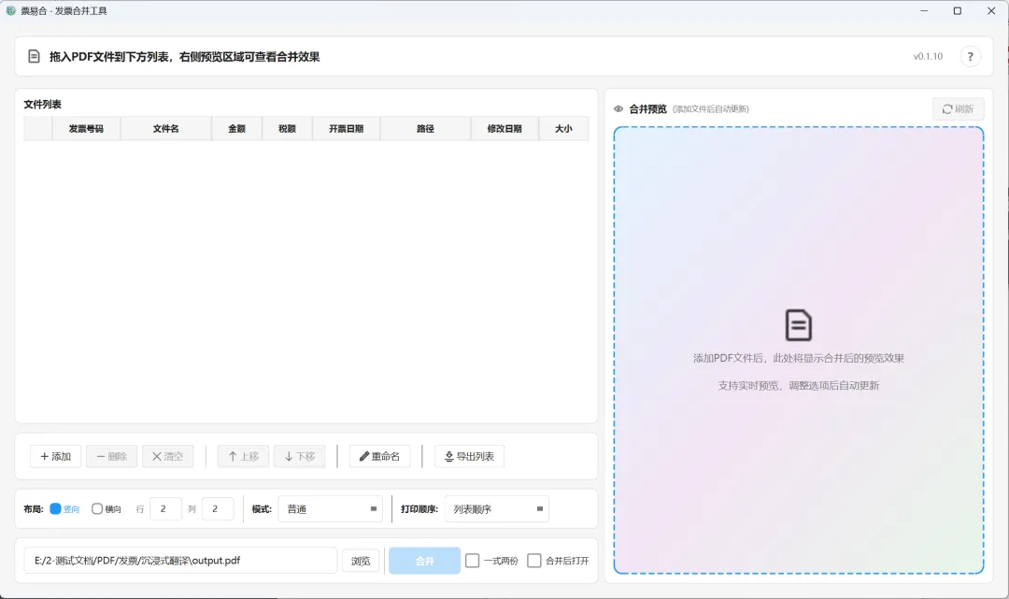Maximize the 票易合 window
Viewport: 1009px width, 599px height.
pos(958,11)
